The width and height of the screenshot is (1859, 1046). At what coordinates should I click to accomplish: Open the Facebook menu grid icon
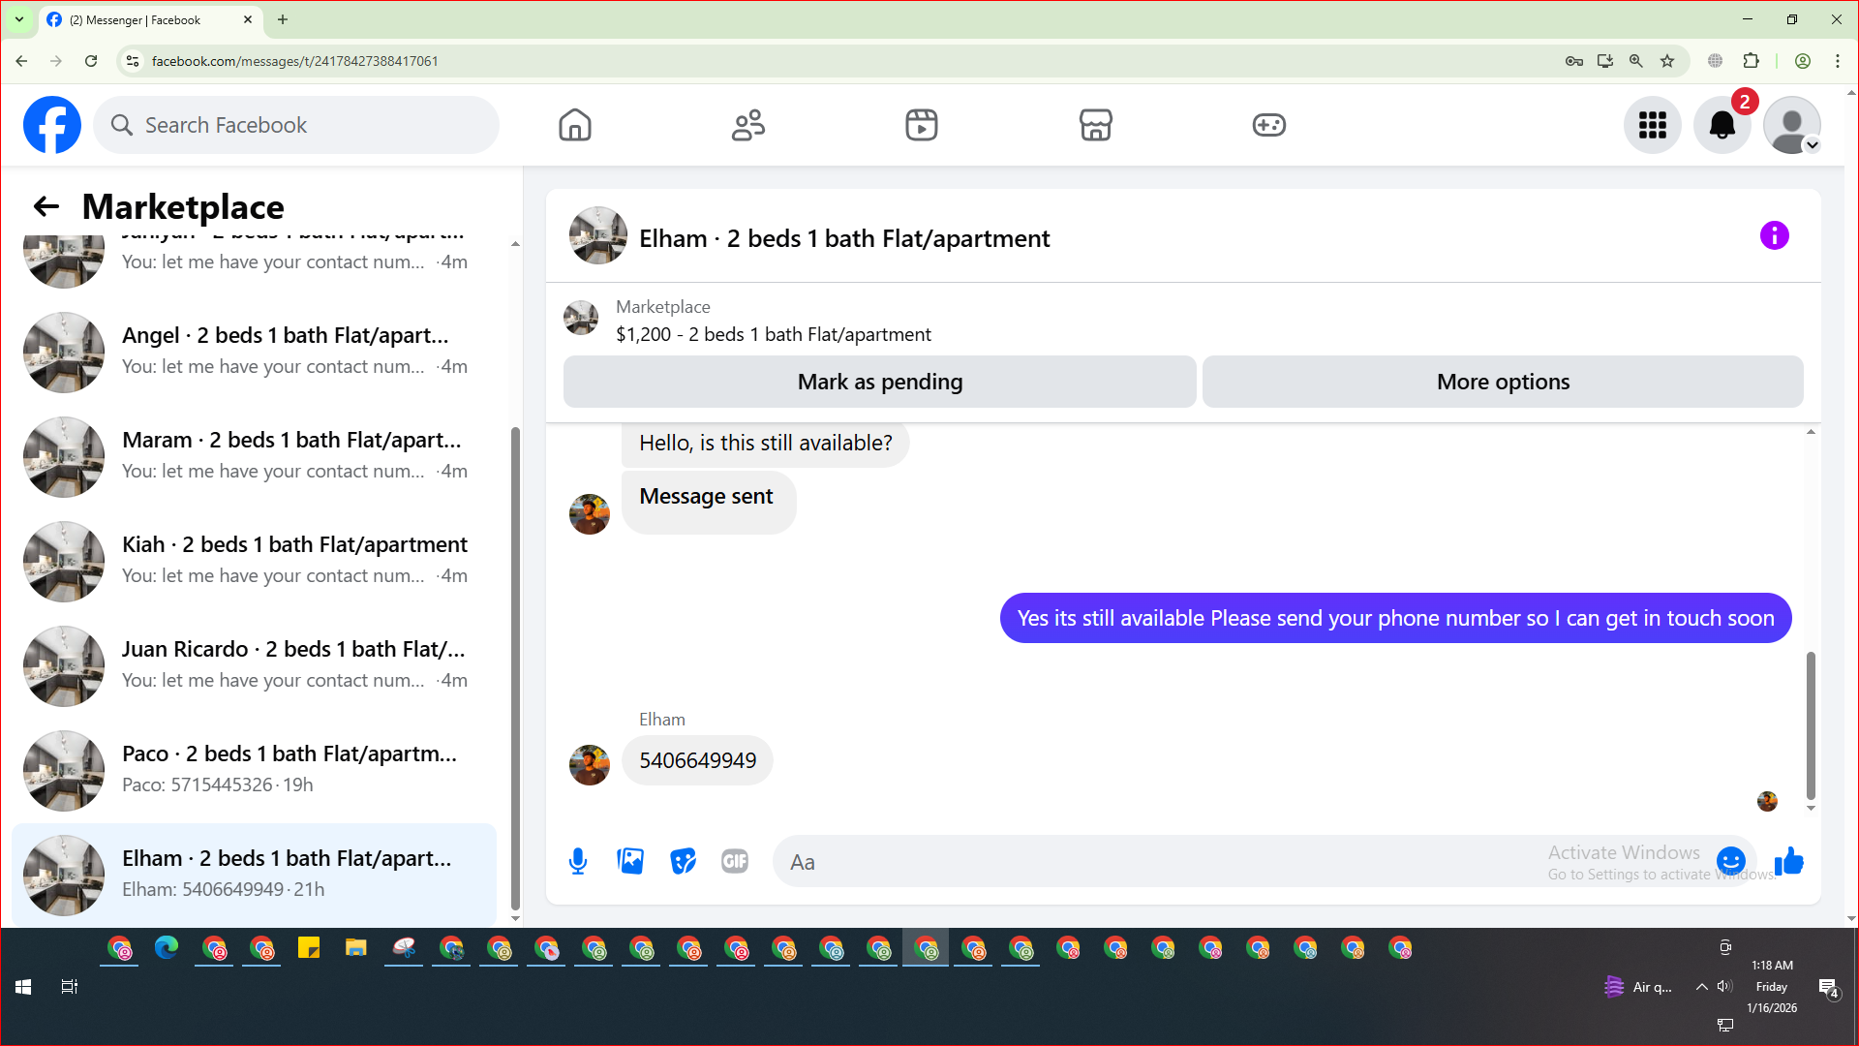1652,125
